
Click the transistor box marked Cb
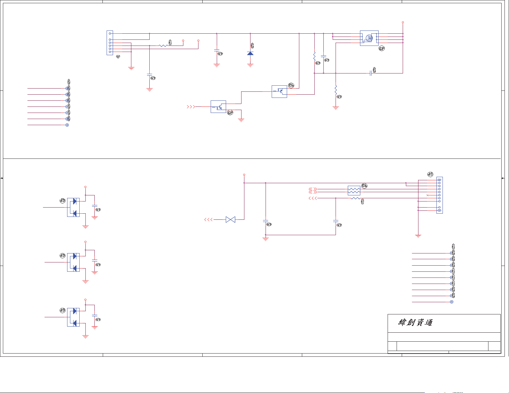tap(279, 91)
